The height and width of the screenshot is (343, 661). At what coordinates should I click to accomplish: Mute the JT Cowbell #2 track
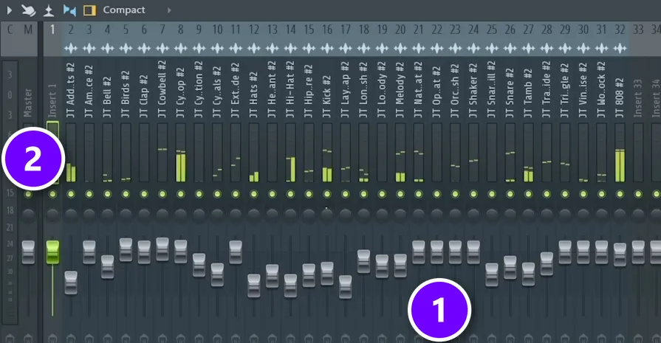pyautogui.click(x=162, y=194)
